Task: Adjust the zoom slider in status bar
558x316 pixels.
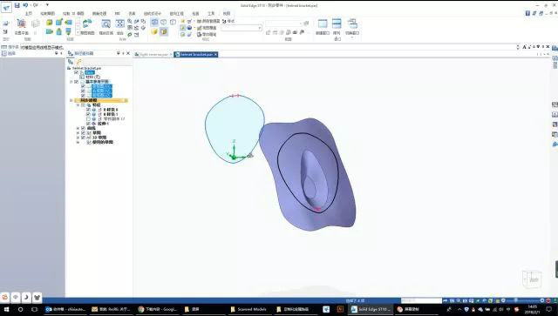Action: click(x=515, y=300)
